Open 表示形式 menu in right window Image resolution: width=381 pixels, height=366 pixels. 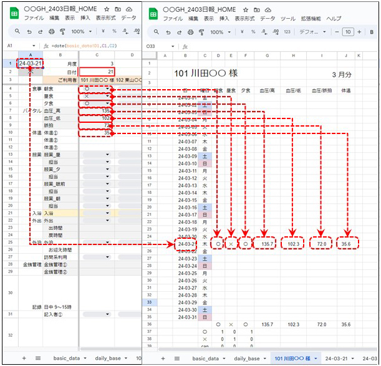(244, 19)
